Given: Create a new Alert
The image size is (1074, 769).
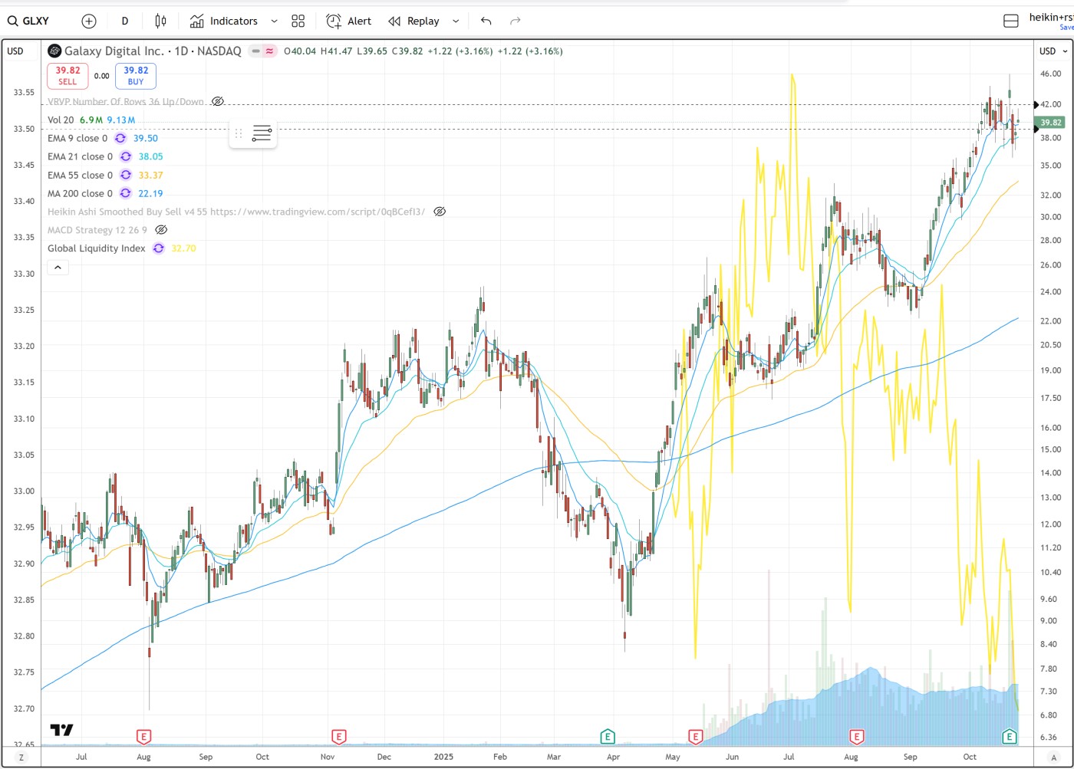Looking at the screenshot, I should pyautogui.click(x=349, y=21).
